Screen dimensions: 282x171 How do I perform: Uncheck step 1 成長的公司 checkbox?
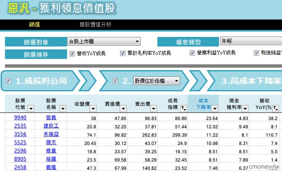coord(8,81)
